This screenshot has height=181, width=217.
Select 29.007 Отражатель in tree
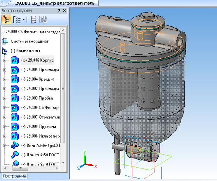[x=41, y=117]
